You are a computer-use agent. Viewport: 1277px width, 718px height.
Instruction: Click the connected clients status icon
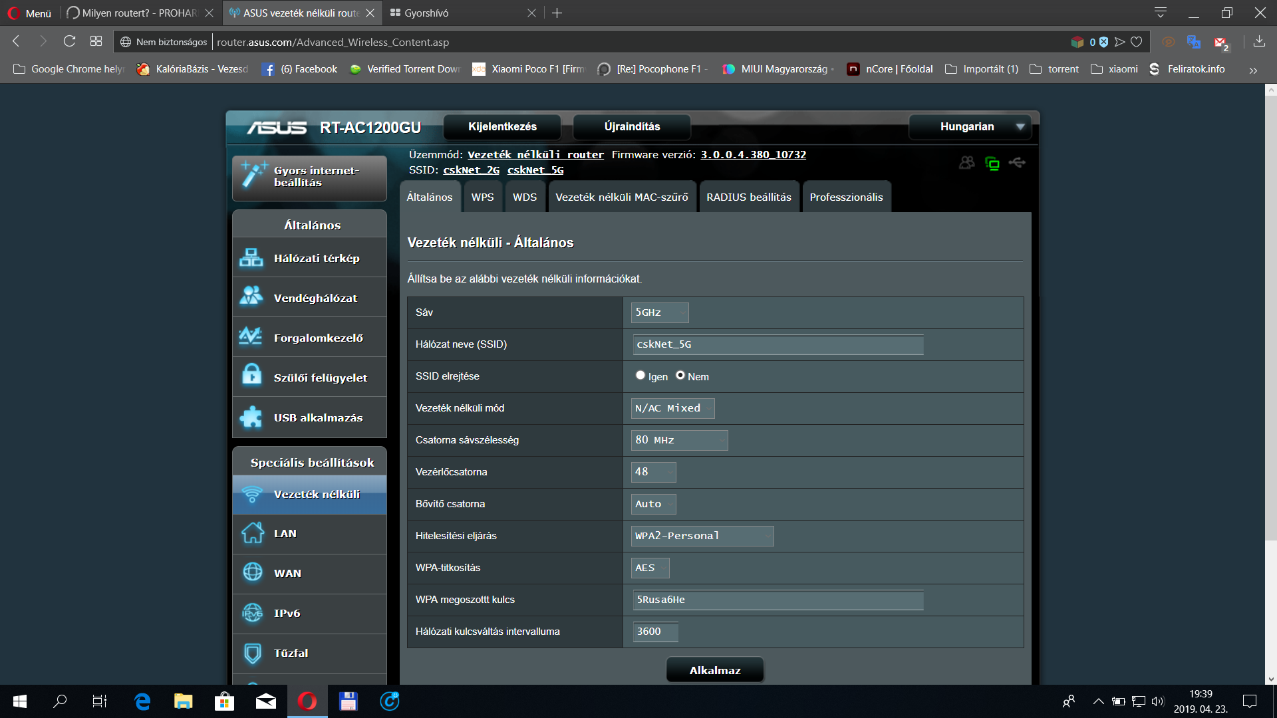967,163
